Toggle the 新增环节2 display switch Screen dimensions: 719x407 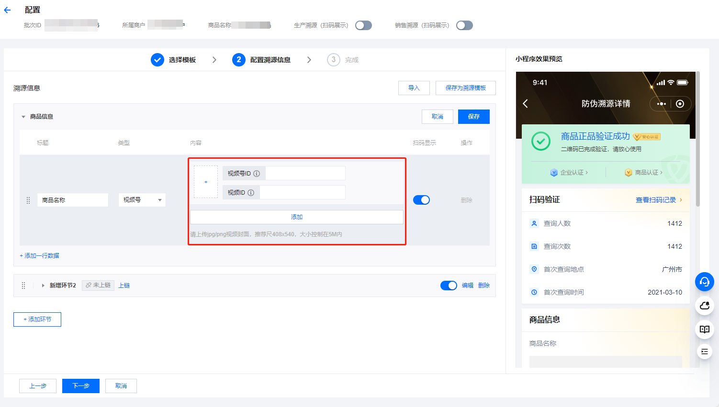tap(449, 286)
